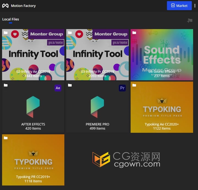The height and width of the screenshot is (190, 198).
Task: Click folder icon on Sound Effects card
Action: [x=134, y=33]
